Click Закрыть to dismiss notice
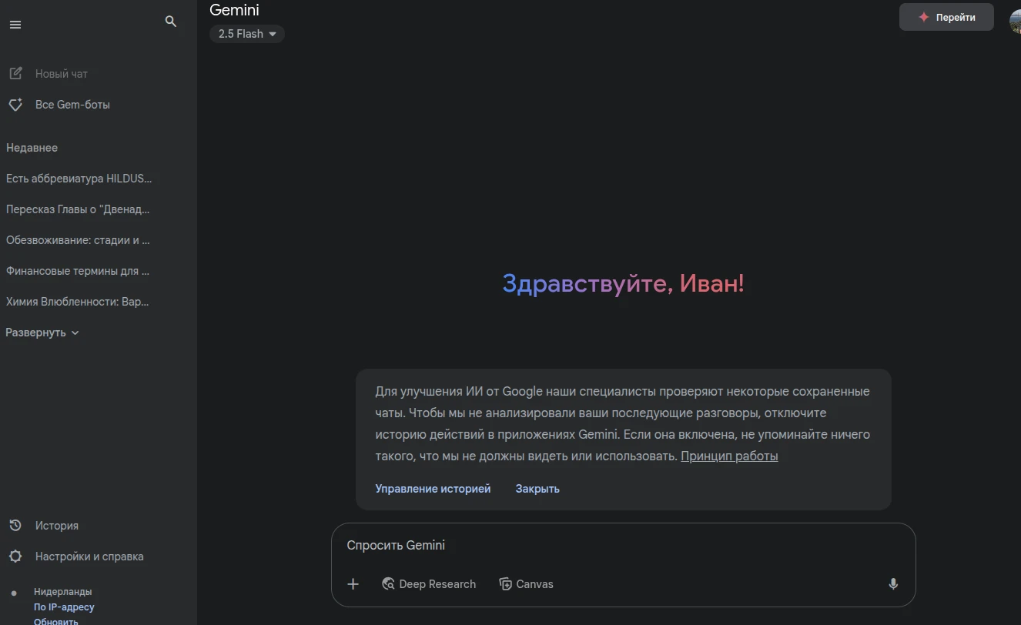The height and width of the screenshot is (625, 1021). (x=537, y=489)
